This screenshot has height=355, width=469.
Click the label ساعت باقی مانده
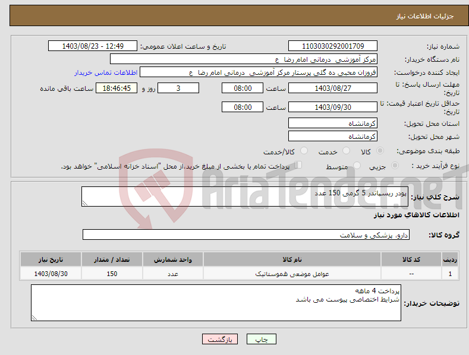click(67, 89)
